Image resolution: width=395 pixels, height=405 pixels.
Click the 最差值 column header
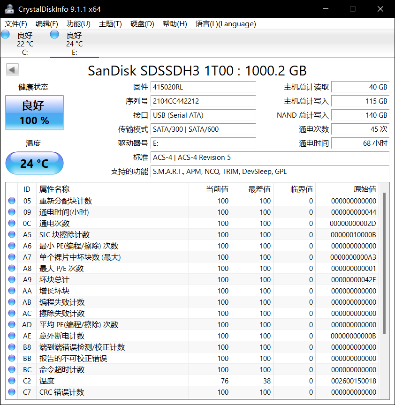click(252, 189)
